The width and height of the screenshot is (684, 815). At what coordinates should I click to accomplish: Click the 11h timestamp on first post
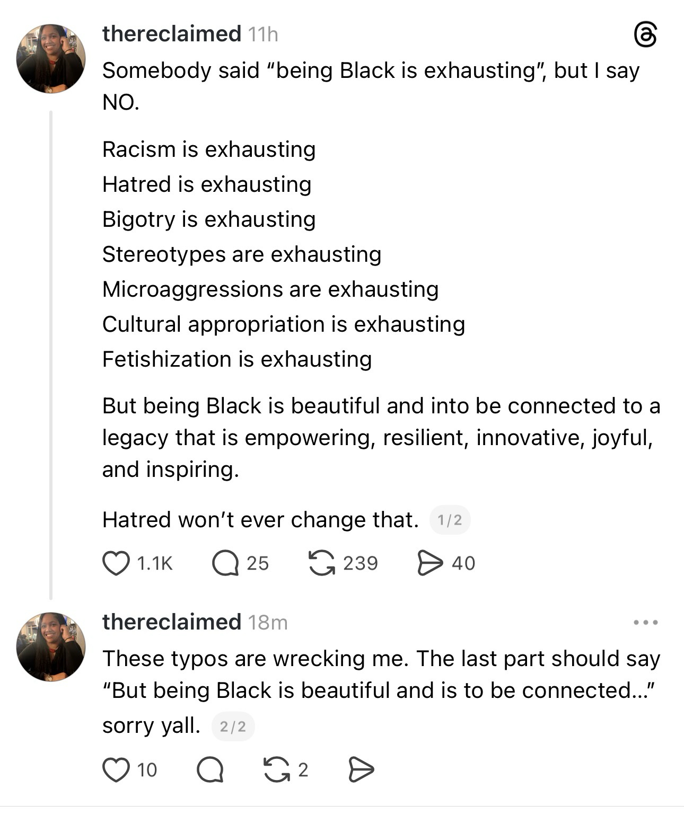263,34
